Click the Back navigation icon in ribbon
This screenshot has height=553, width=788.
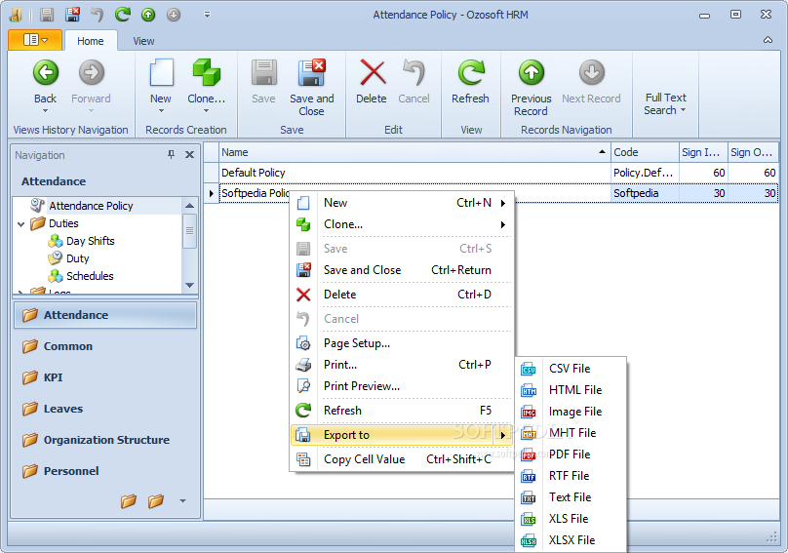pyautogui.click(x=46, y=73)
